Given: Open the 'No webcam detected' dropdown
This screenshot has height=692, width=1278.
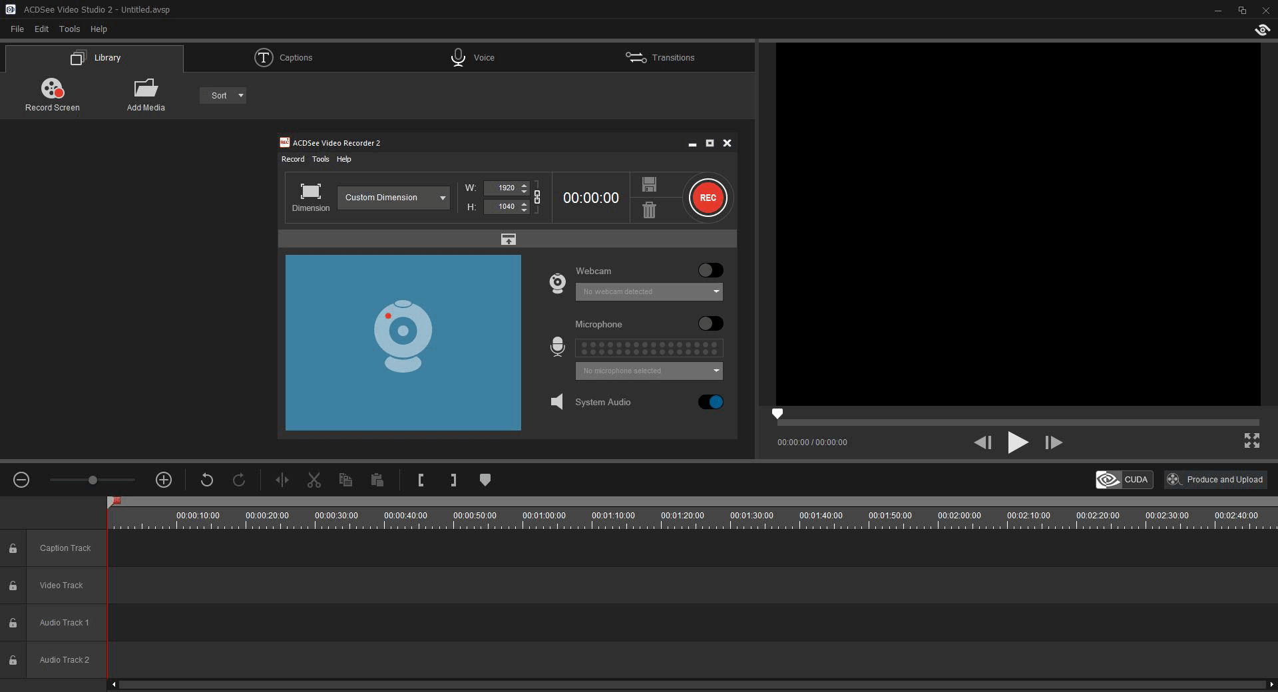Looking at the screenshot, I should [649, 291].
